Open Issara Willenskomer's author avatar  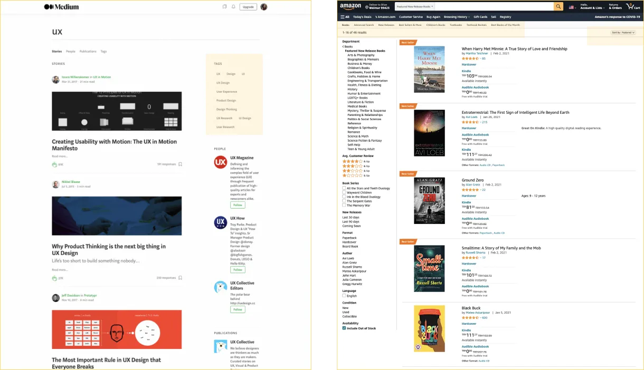pos(55,80)
